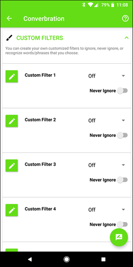133x267 pixels.
Task: Open the Off dropdown for Custom Filter 1
Action: pos(107,76)
